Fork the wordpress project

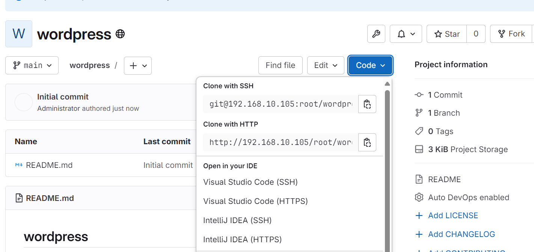511,34
